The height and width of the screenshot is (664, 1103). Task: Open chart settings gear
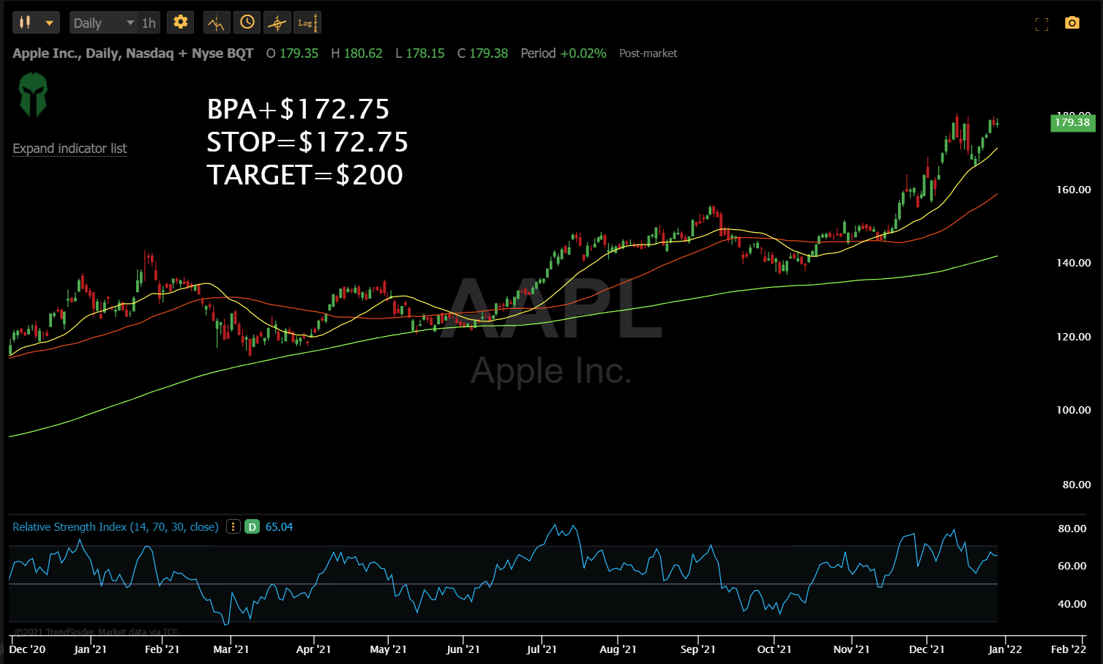(180, 22)
